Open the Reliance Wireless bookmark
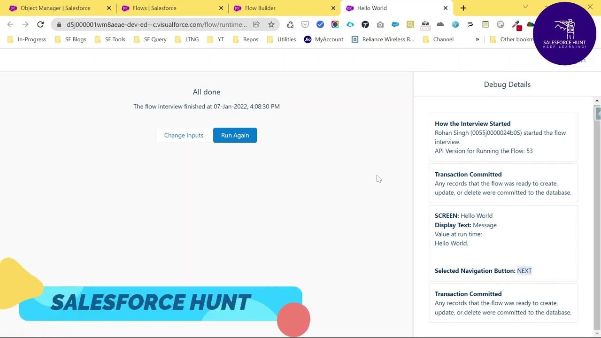 pos(383,39)
